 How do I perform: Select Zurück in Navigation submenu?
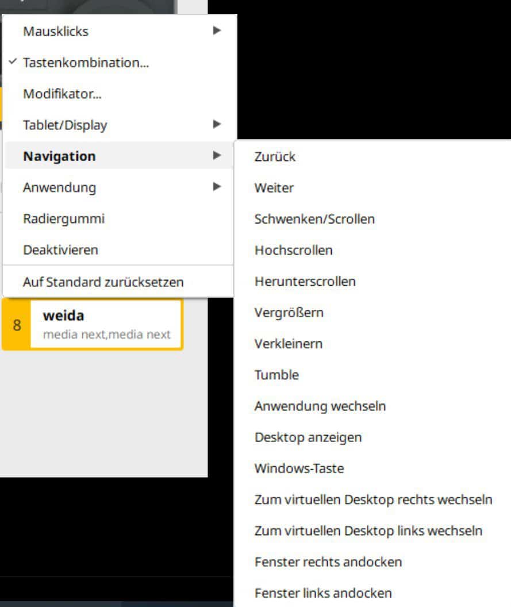[275, 156]
